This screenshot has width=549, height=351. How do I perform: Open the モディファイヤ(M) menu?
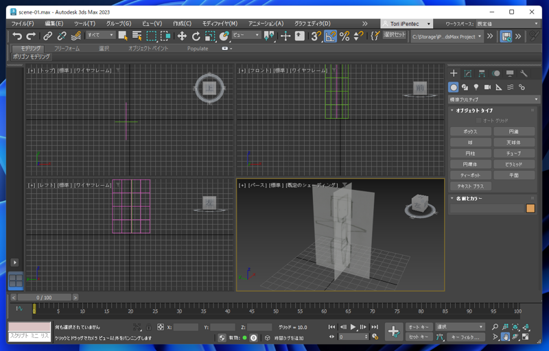[220, 24]
